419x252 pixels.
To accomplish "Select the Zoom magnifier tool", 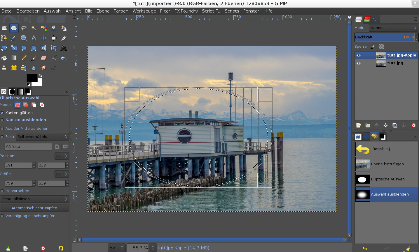I will point(24,38).
